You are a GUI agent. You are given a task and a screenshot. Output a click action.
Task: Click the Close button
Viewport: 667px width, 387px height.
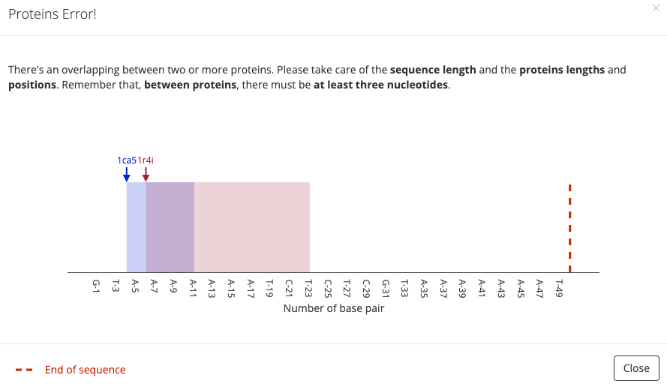(636, 368)
